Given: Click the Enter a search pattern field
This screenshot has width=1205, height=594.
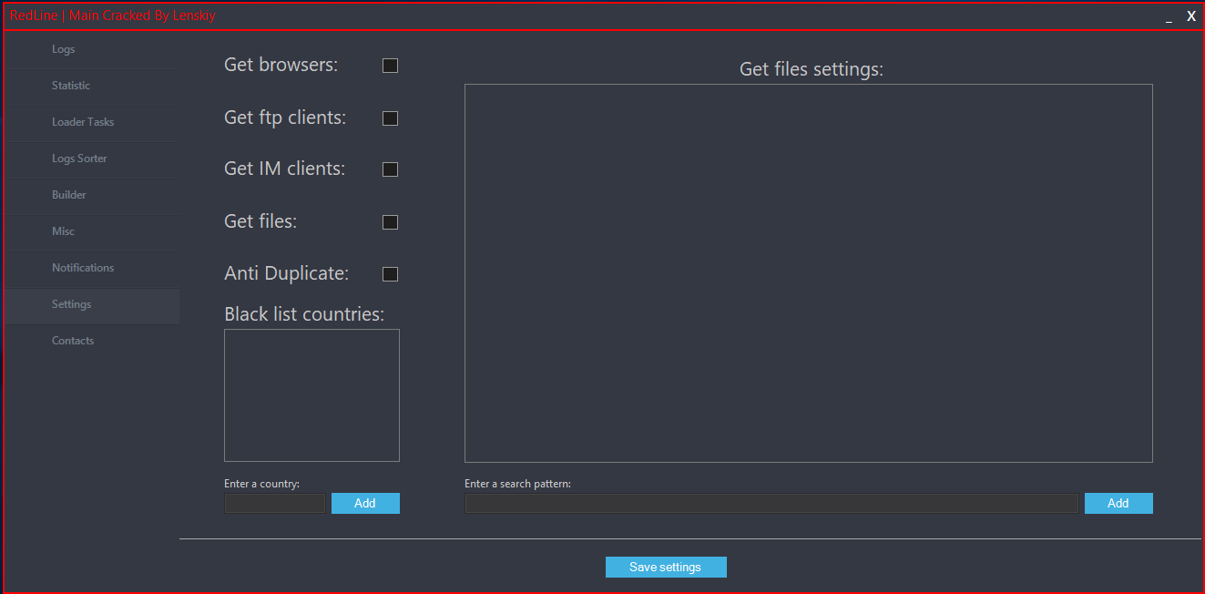Looking at the screenshot, I should coord(771,504).
